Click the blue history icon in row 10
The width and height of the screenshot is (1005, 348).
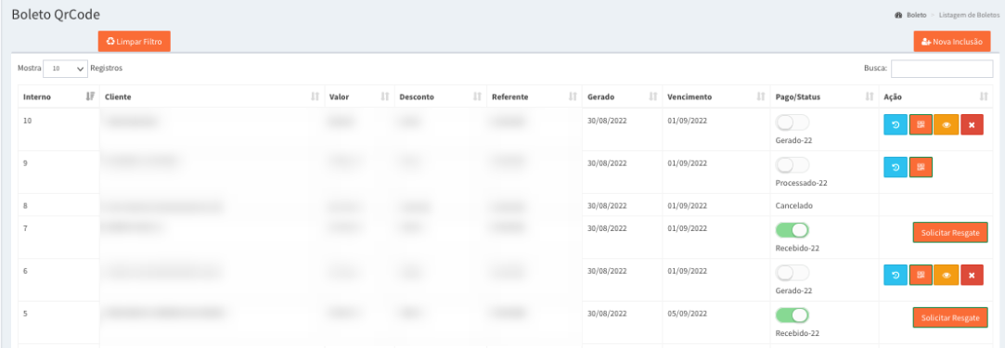coord(895,124)
